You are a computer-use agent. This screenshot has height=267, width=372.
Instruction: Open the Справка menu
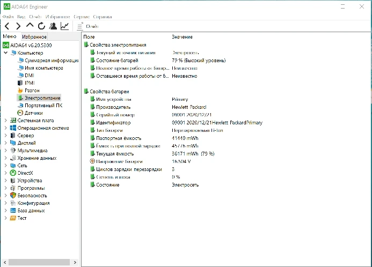(102, 17)
